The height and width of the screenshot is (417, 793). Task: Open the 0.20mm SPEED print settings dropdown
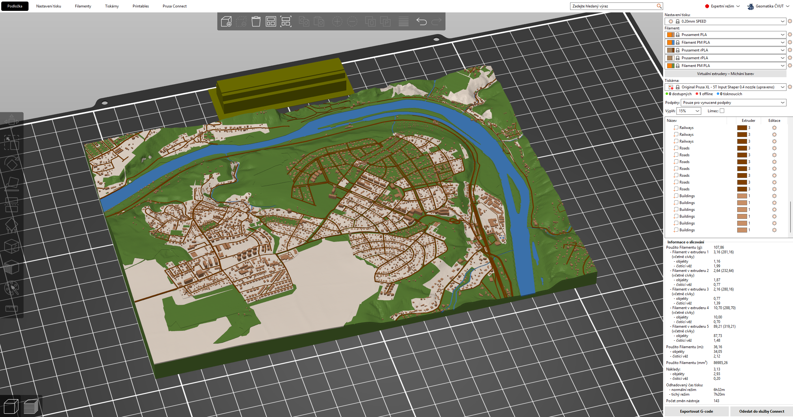click(x=725, y=21)
